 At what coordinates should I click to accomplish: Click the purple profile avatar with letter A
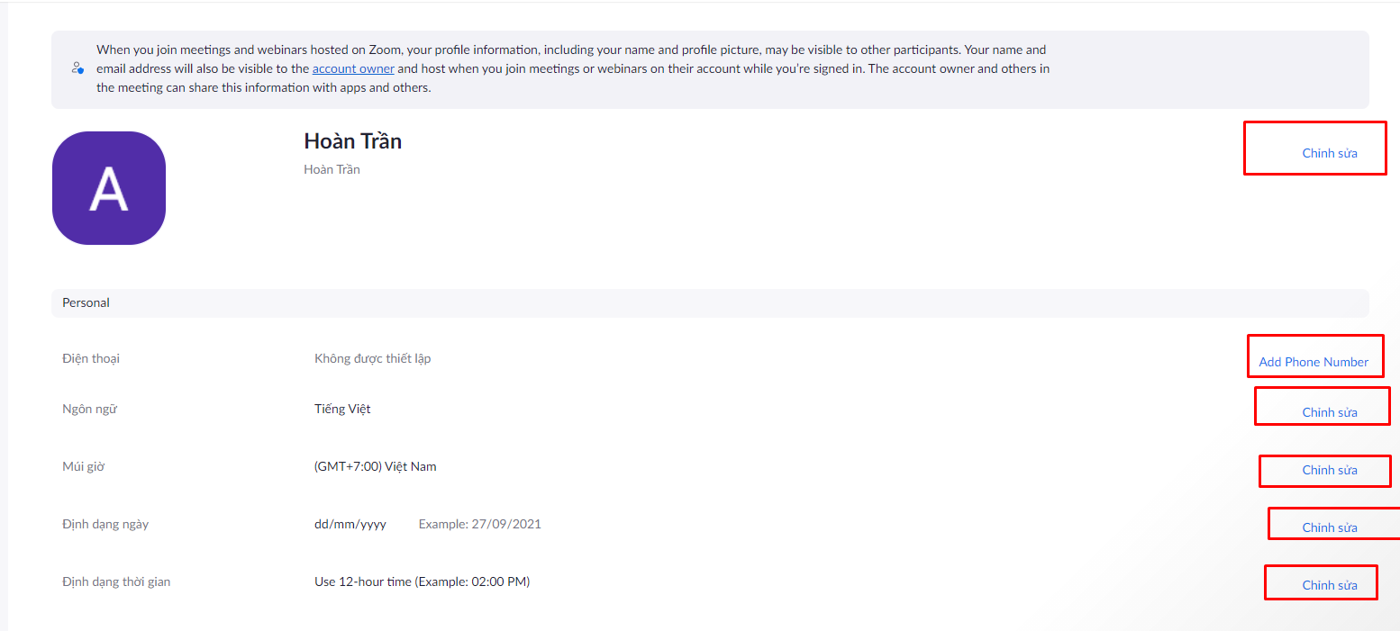click(109, 188)
